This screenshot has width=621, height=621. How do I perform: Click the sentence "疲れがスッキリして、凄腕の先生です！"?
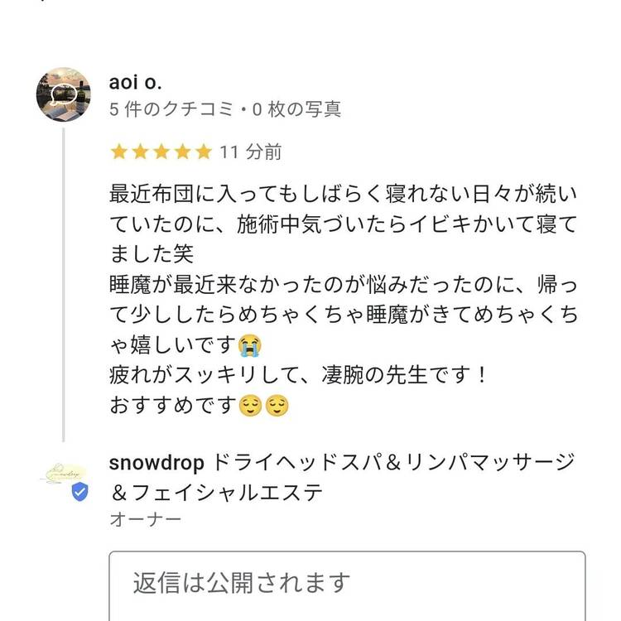pos(301,375)
